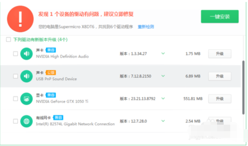The width and height of the screenshot is (248, 146).
Task: Expand version dropdown for version 23.21.13.8792
Action: [x=163, y=98]
